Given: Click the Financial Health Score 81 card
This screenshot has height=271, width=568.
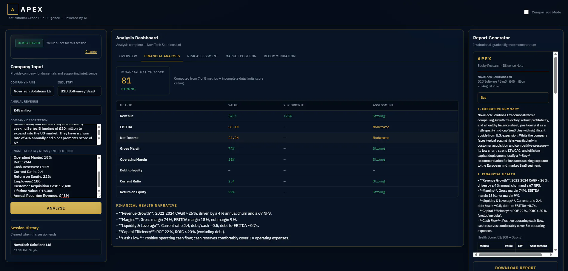Looking at the screenshot, I should tap(143, 81).
